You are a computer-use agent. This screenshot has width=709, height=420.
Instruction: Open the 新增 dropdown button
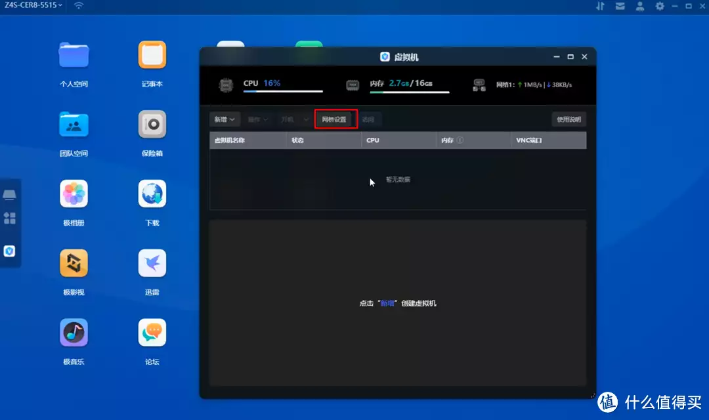(x=225, y=119)
